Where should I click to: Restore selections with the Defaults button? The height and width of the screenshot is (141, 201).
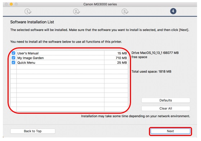[165, 100]
